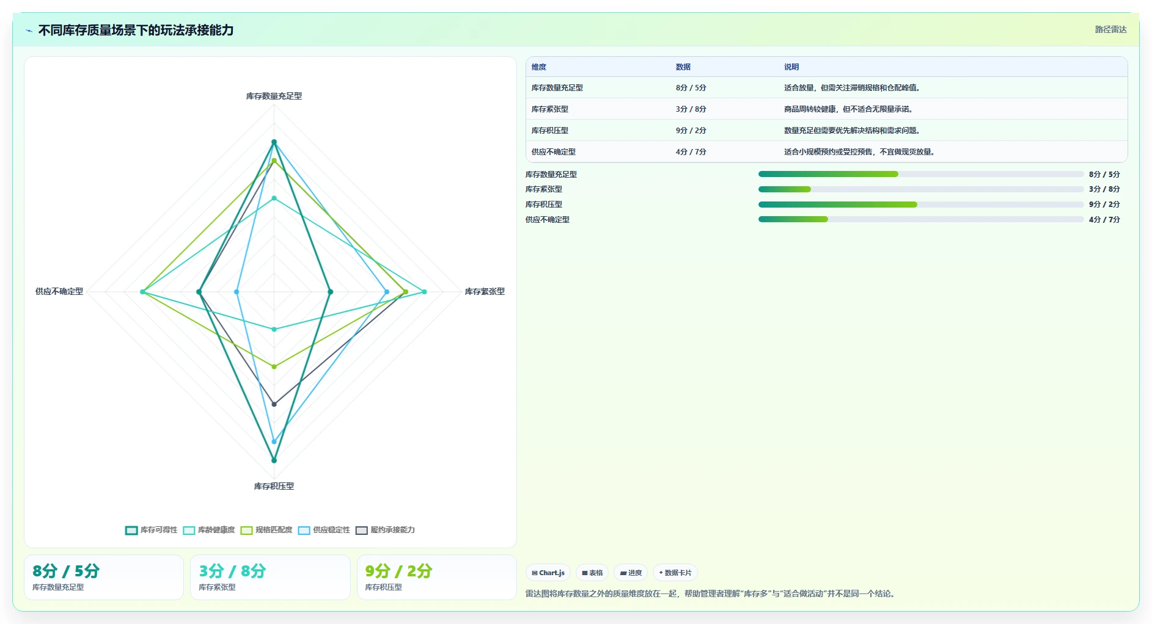Click the dark green data point at radar top

(x=274, y=142)
